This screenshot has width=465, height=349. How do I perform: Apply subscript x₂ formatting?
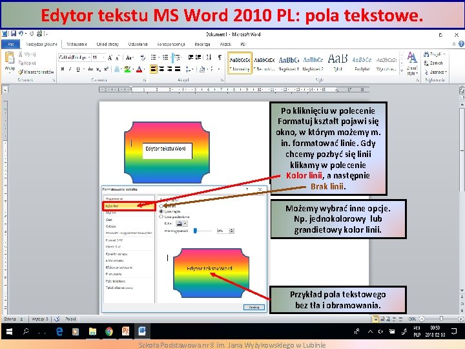[98, 69]
